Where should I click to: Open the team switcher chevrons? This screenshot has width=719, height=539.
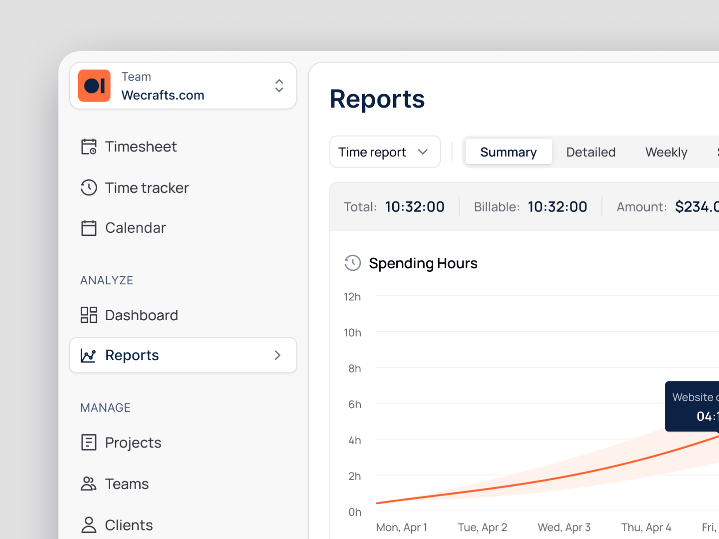tap(279, 85)
